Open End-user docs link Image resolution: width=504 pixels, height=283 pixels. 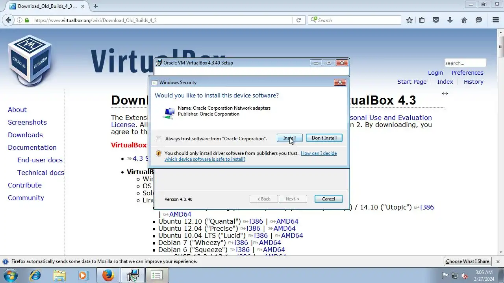tap(40, 160)
